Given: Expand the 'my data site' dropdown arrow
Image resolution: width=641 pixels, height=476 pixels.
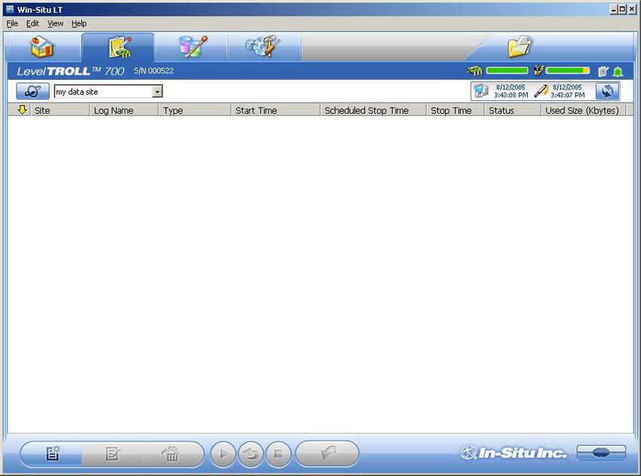Looking at the screenshot, I should [x=158, y=92].
